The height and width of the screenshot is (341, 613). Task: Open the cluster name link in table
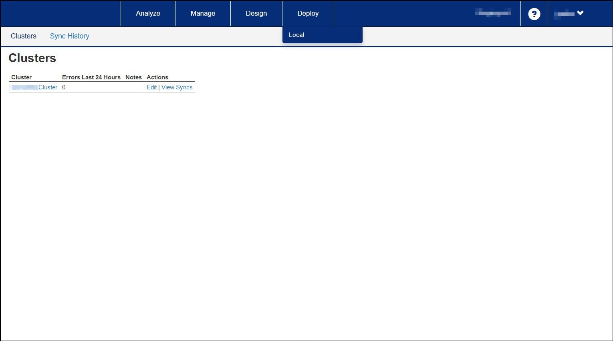(35, 87)
